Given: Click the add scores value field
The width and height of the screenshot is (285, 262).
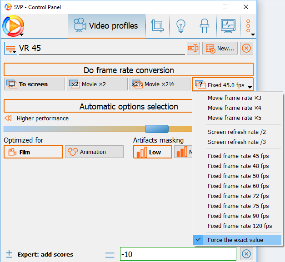Looking at the screenshot, I should click(x=177, y=254).
